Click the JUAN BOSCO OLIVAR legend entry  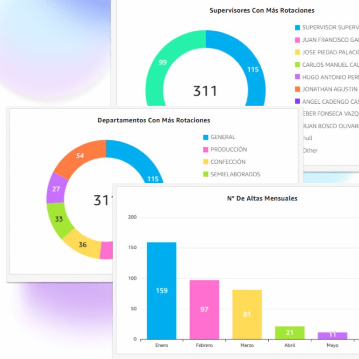[x=331, y=126]
